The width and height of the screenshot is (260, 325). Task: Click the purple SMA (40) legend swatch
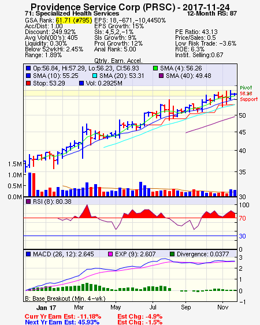(161, 76)
